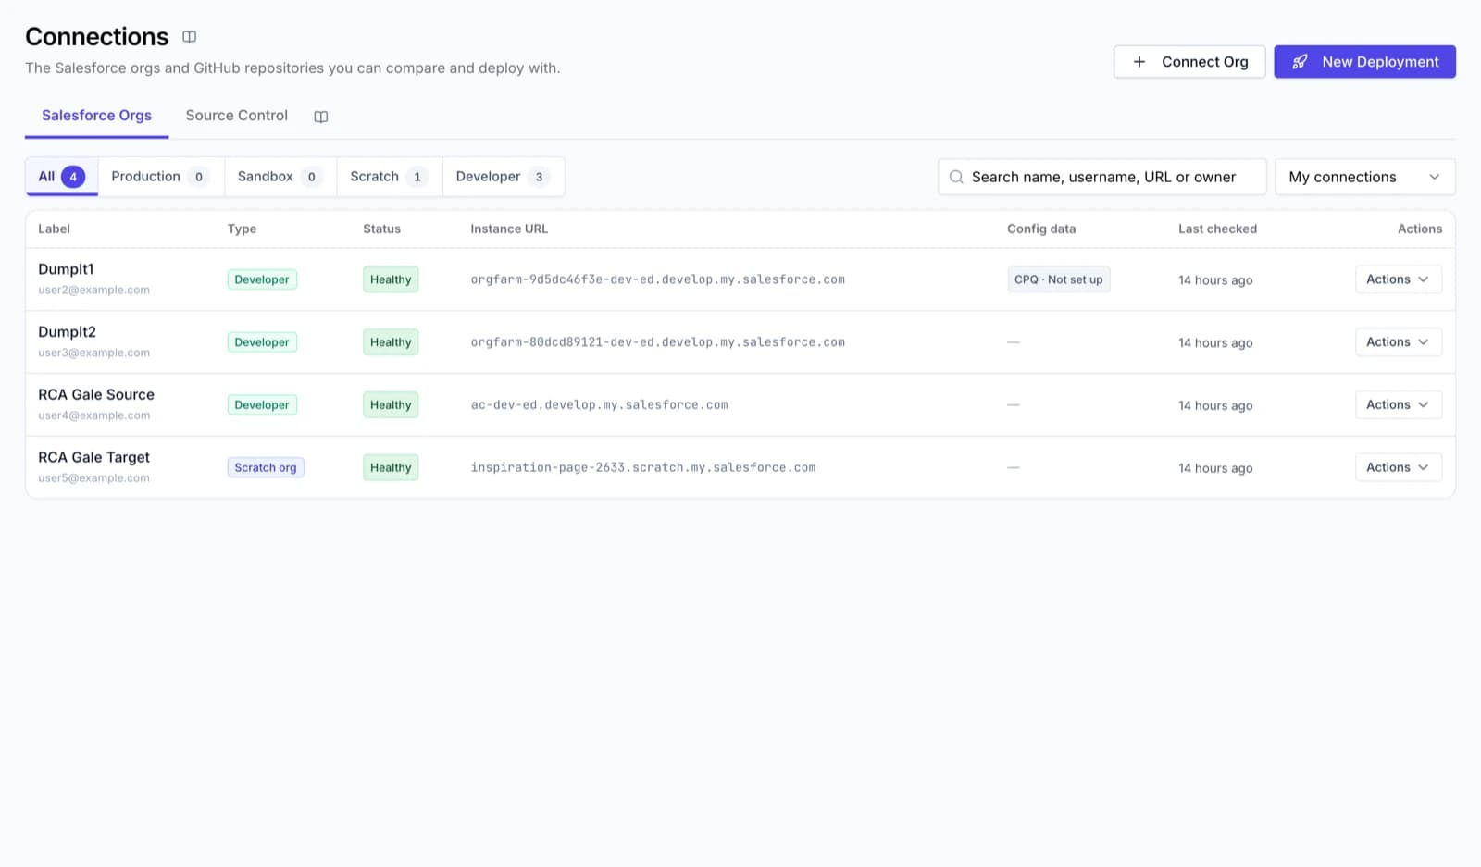Image resolution: width=1481 pixels, height=867 pixels.
Task: Open Actions menu for RCA Gale Target
Action: pos(1398,467)
